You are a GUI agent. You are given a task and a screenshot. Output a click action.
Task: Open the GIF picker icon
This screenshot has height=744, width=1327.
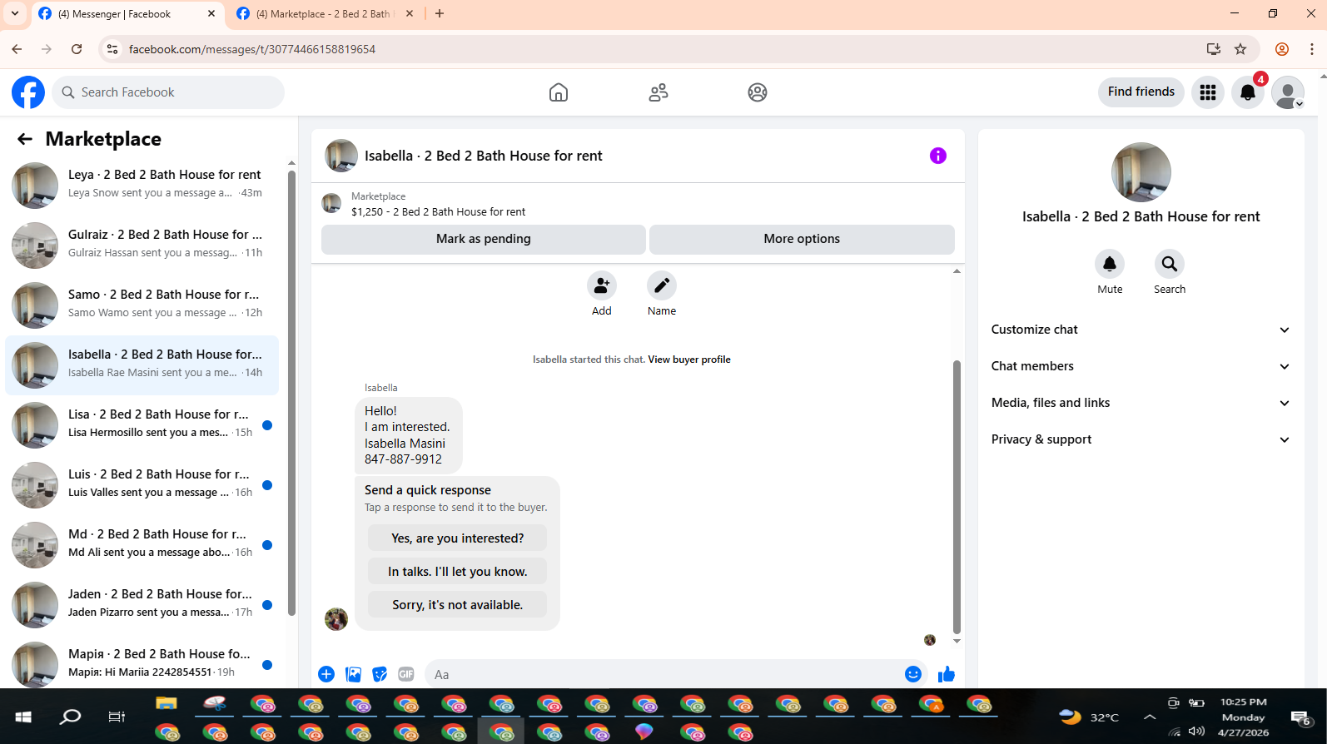tap(406, 674)
